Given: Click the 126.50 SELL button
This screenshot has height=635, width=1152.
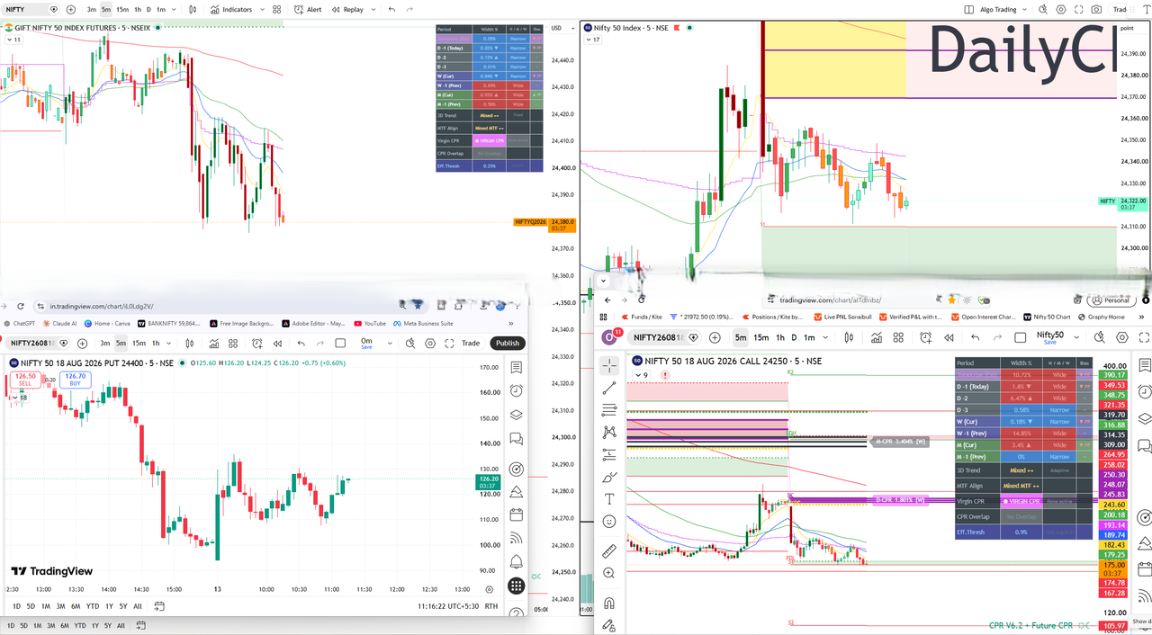Looking at the screenshot, I should (25, 380).
